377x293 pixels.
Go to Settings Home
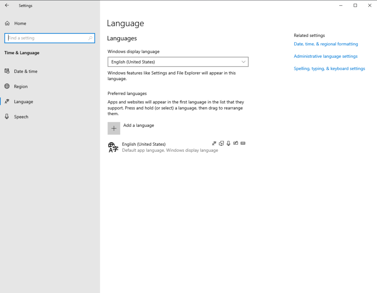click(50, 23)
